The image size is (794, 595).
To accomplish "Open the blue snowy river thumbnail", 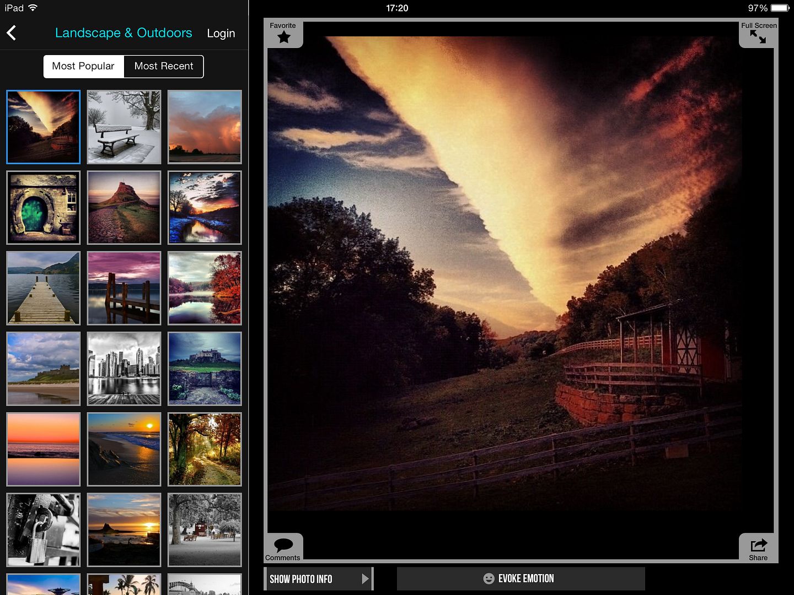I will pos(205,208).
